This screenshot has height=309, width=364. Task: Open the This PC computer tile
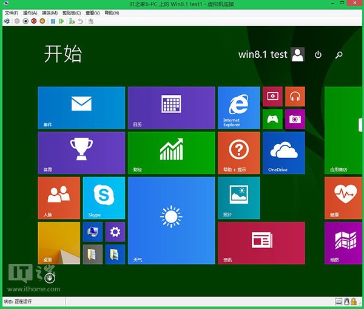click(x=93, y=232)
